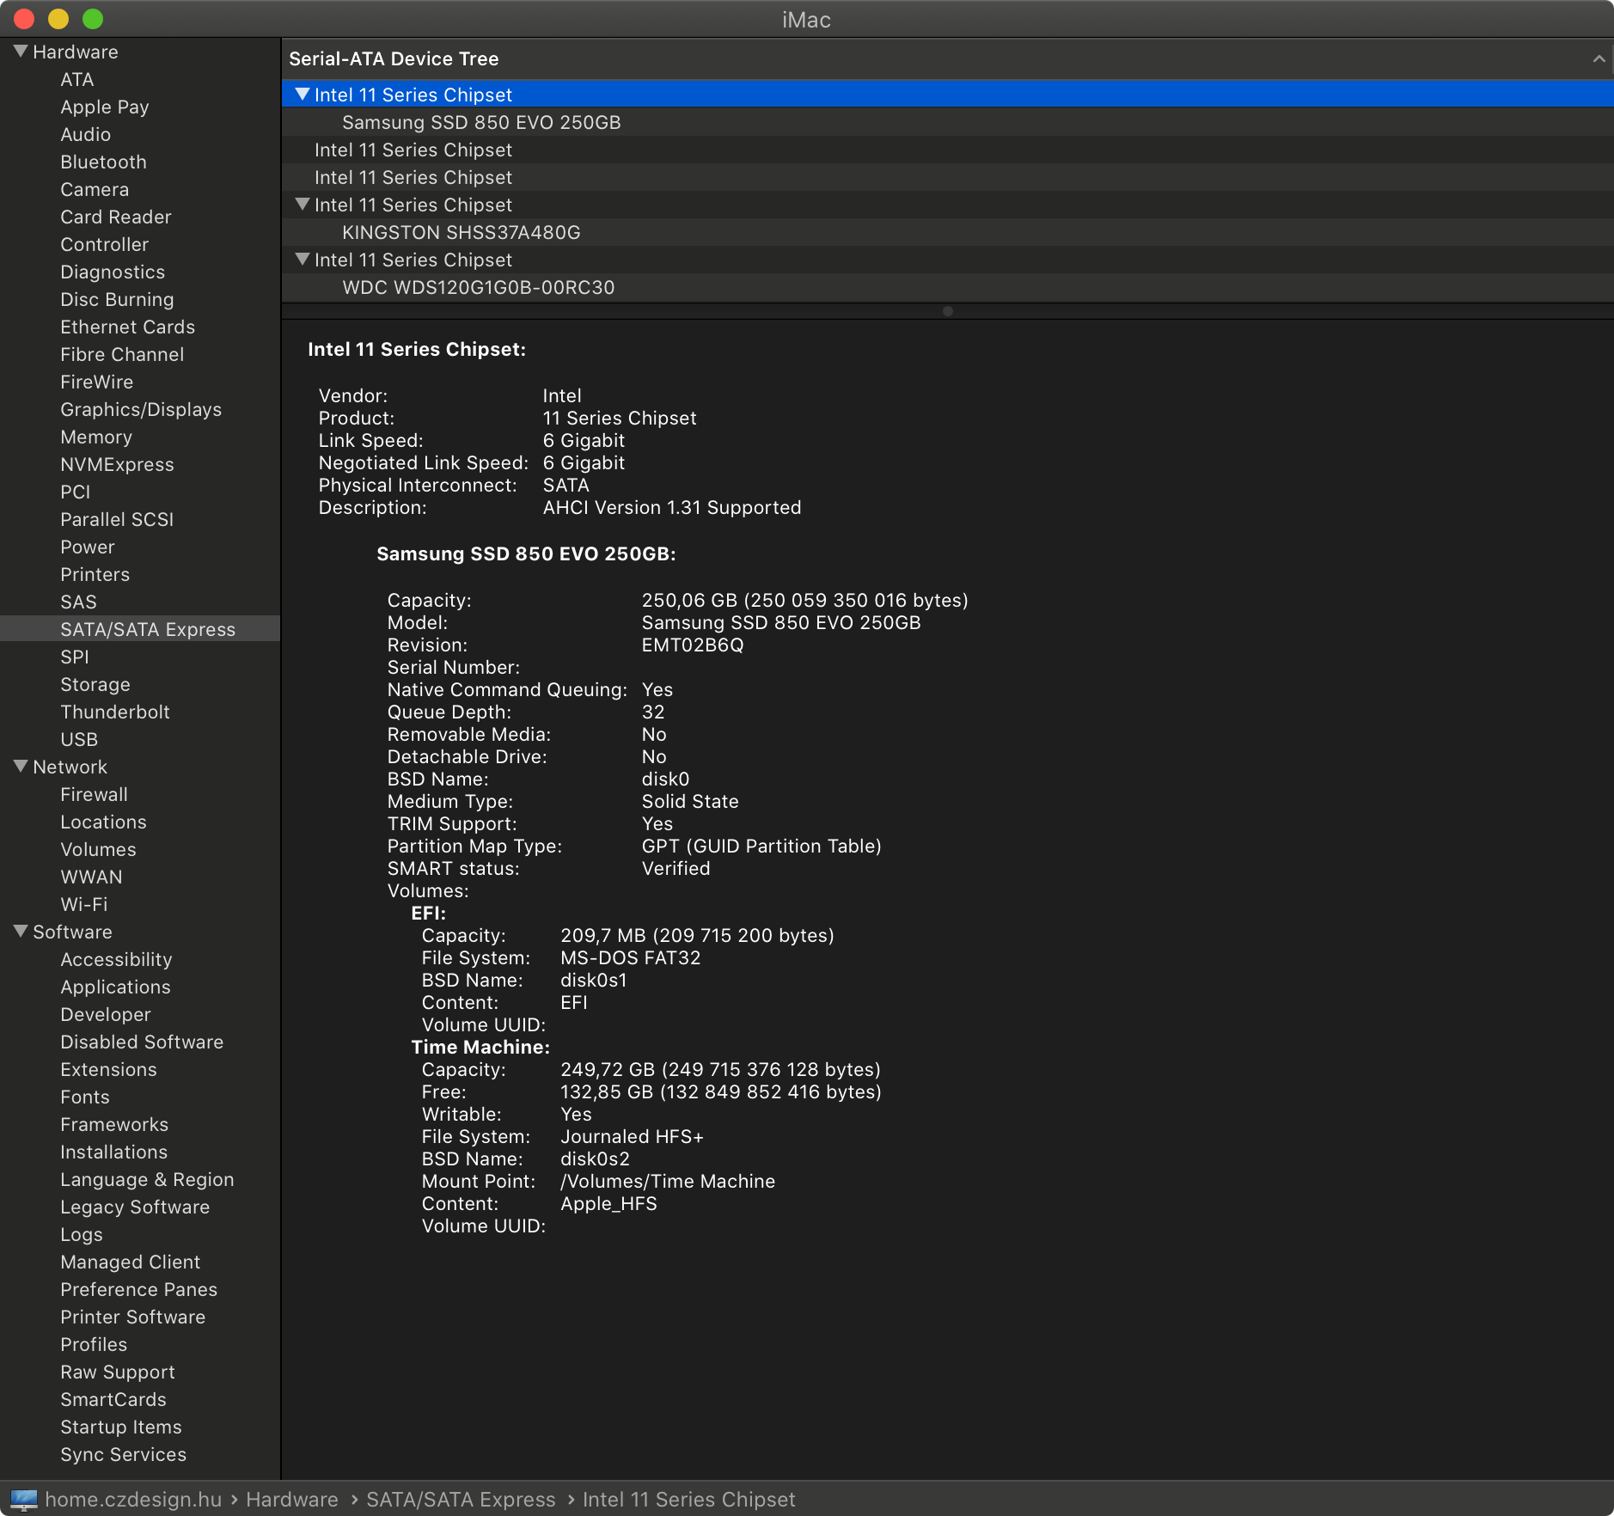Open Installations in the sidebar

(x=113, y=1152)
